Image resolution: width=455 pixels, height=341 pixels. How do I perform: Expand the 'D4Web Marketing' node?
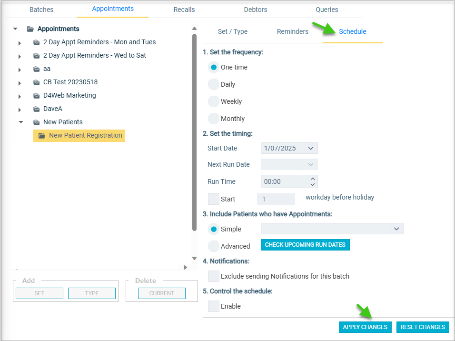[20, 96]
